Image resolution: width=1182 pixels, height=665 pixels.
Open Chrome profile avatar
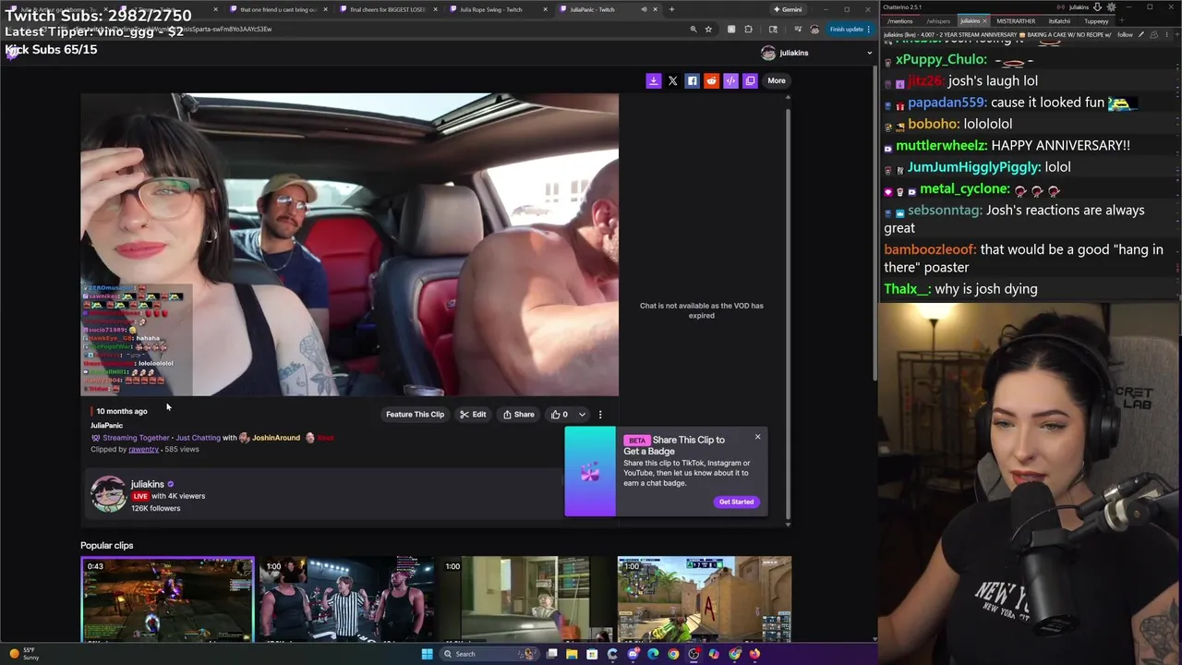tap(814, 29)
